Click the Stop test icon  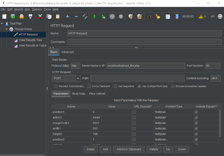pos(112,16)
